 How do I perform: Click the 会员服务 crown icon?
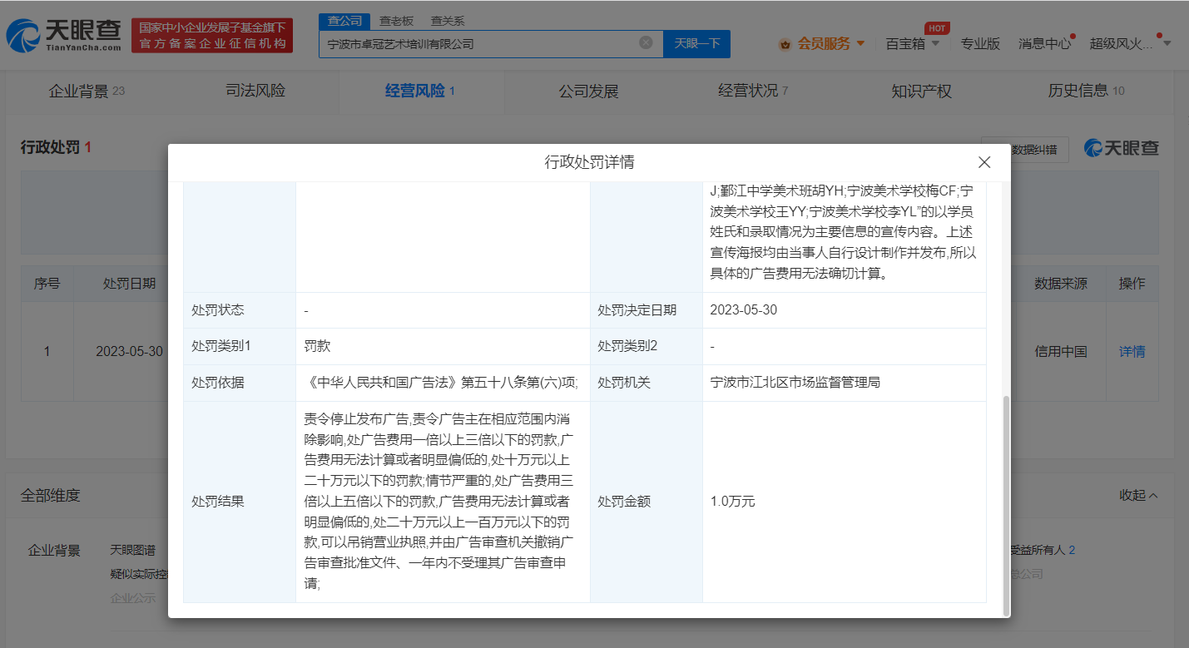[784, 44]
